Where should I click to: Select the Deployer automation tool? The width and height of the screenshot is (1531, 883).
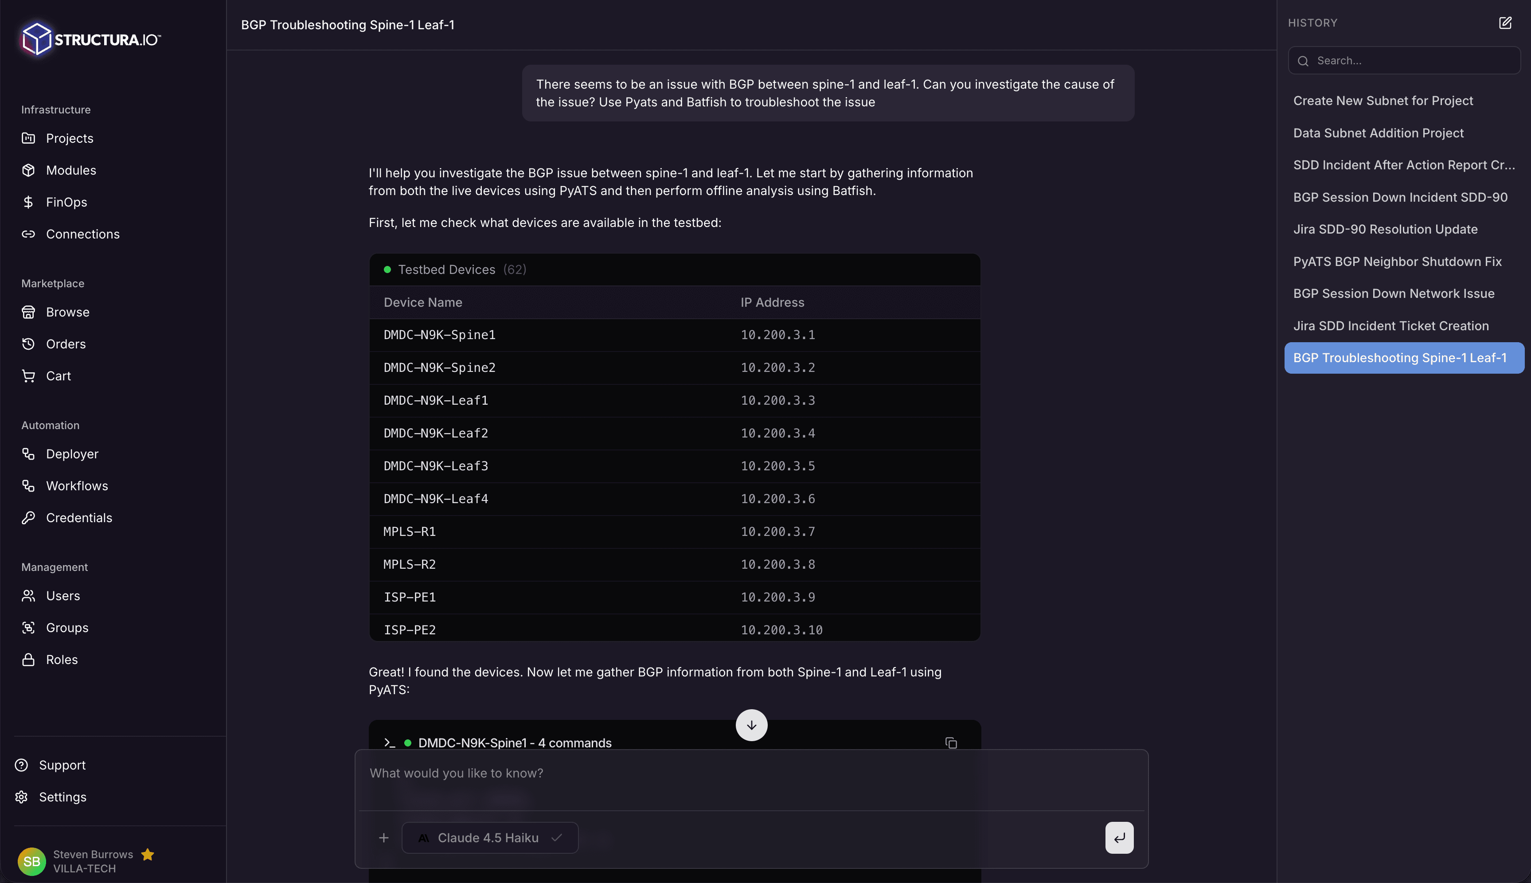pos(72,453)
